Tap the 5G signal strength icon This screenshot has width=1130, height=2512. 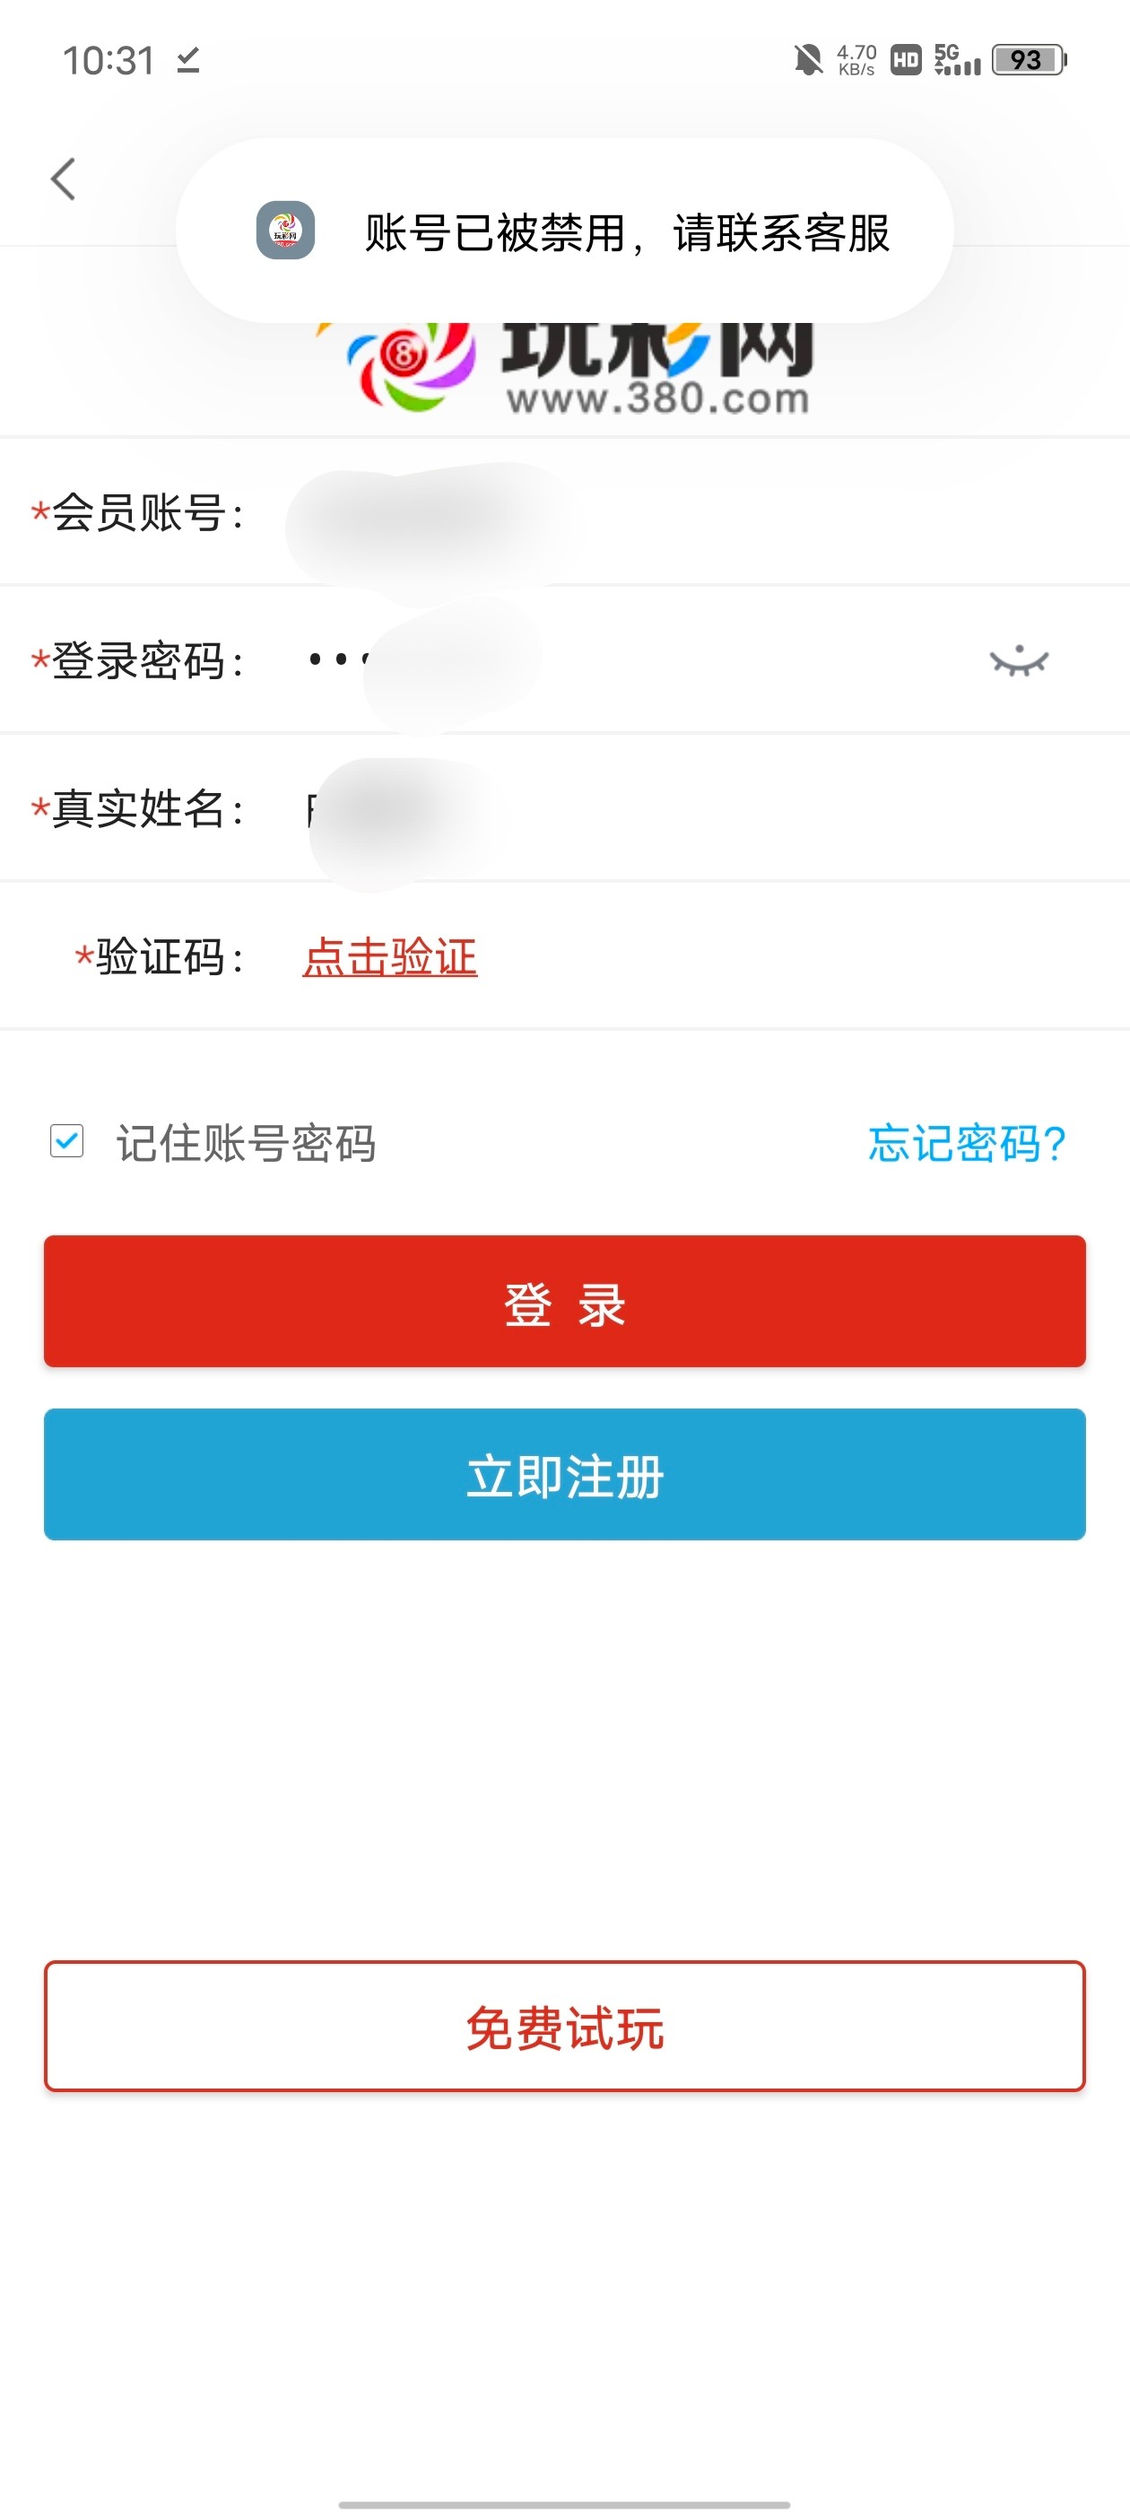coord(956,60)
